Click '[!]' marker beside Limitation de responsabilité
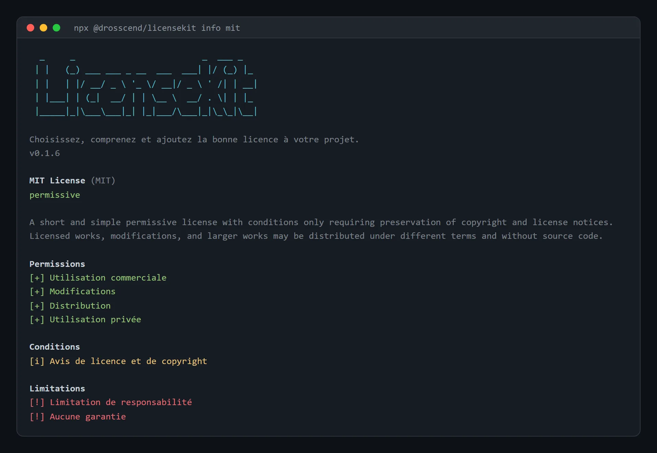 tap(37, 402)
